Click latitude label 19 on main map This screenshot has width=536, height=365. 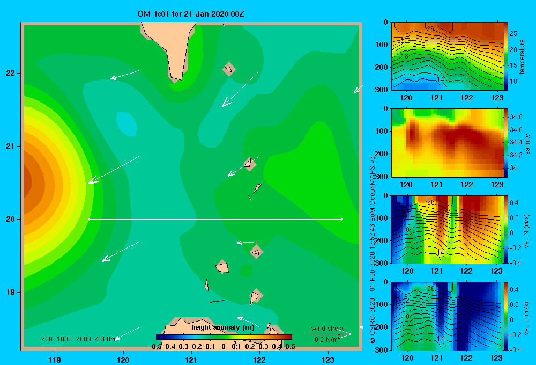11,292
